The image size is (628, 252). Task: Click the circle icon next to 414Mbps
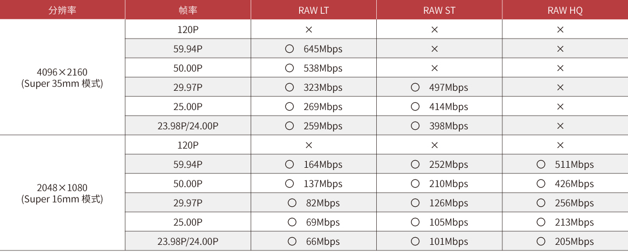coord(415,106)
